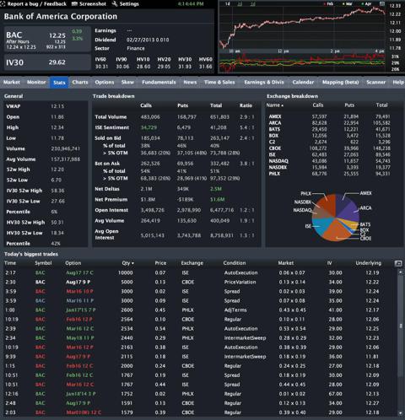Click the CBOE row in exchange breakdown
Viewport: 405px width, 420px height.
(329, 148)
